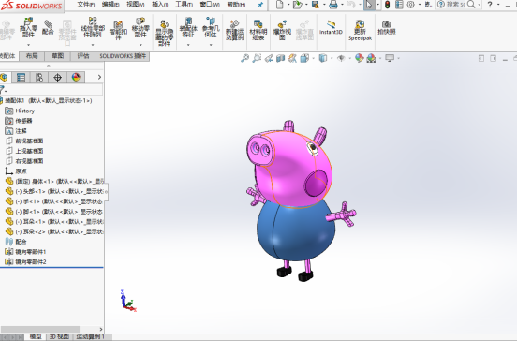Click the Apply Scene icon
The image size is (517, 341).
(x=371, y=58)
